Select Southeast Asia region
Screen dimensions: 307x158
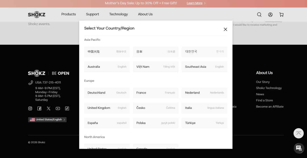(204, 67)
